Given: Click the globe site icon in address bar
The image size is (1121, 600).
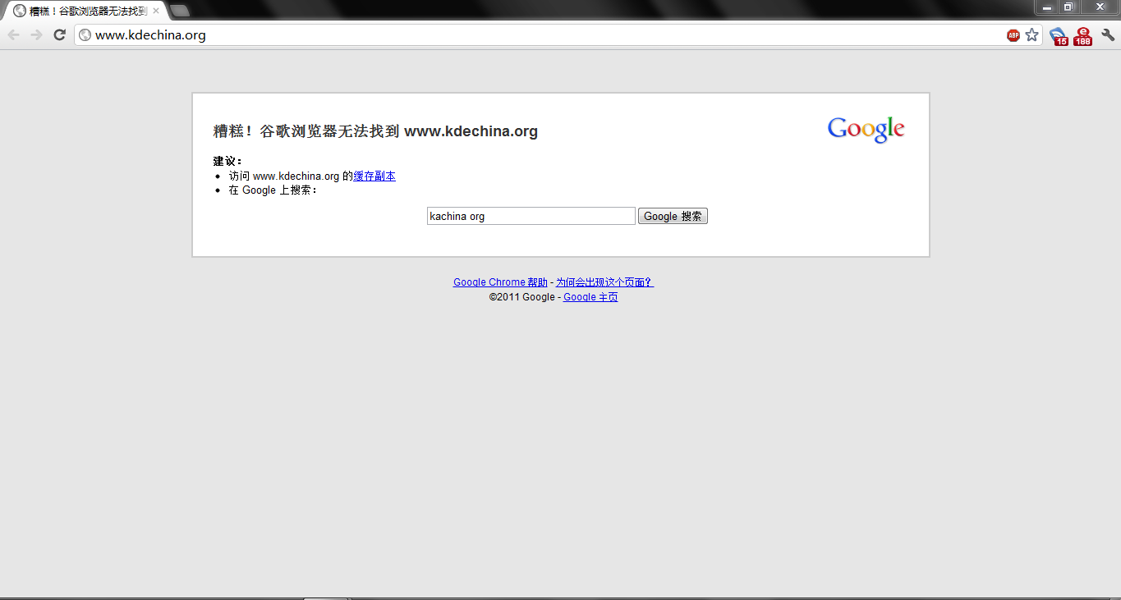Looking at the screenshot, I should (85, 35).
